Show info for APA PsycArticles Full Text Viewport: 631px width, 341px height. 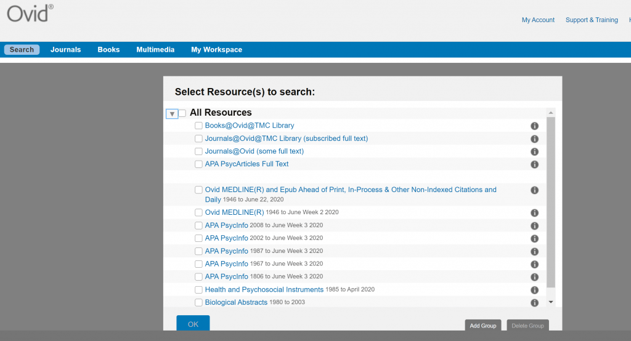(534, 164)
